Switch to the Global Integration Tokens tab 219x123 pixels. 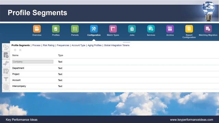(117, 45)
